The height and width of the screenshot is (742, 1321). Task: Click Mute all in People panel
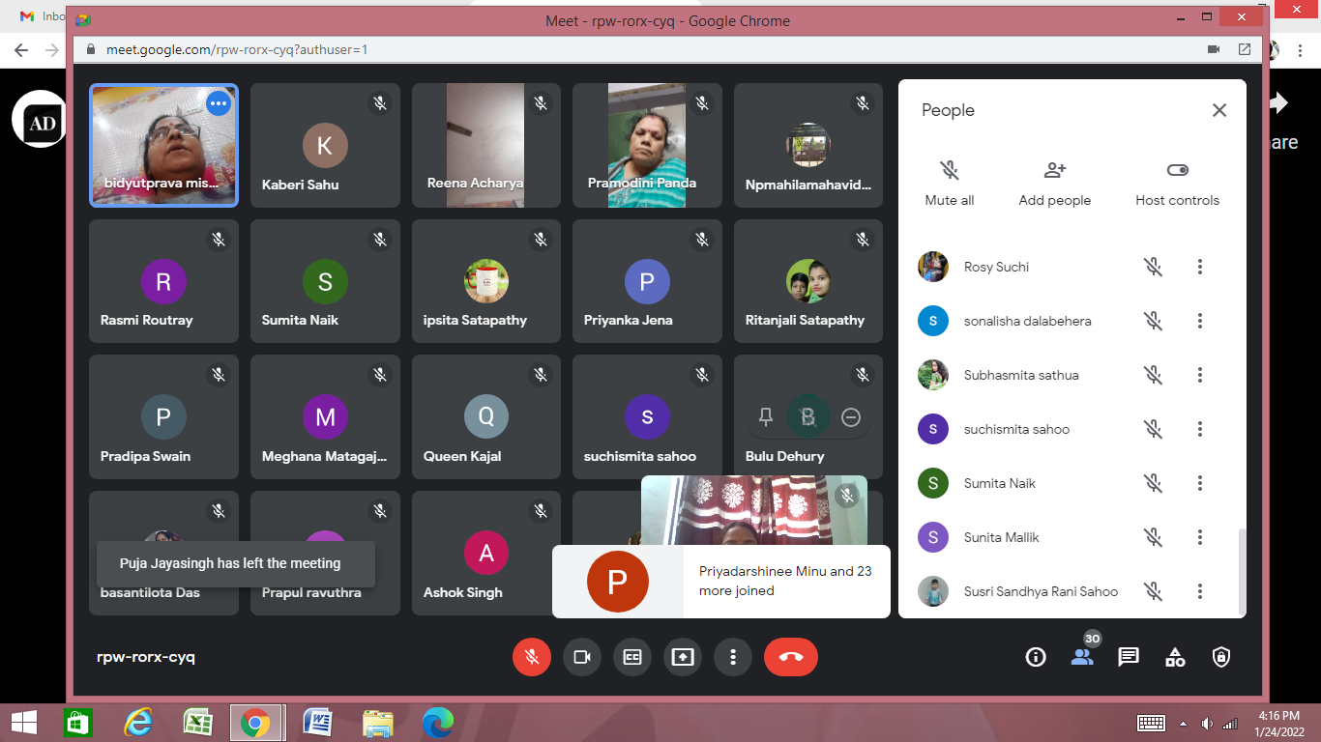click(950, 183)
